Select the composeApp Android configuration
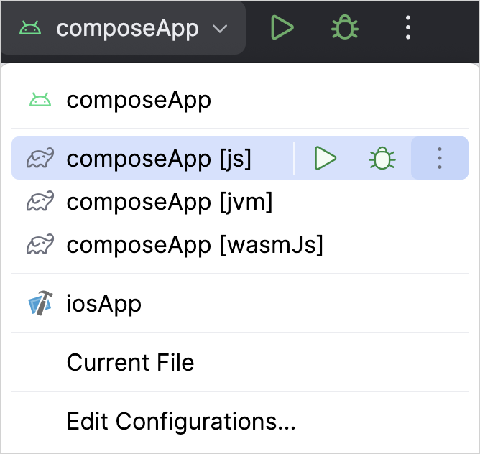480x454 pixels. [139, 100]
